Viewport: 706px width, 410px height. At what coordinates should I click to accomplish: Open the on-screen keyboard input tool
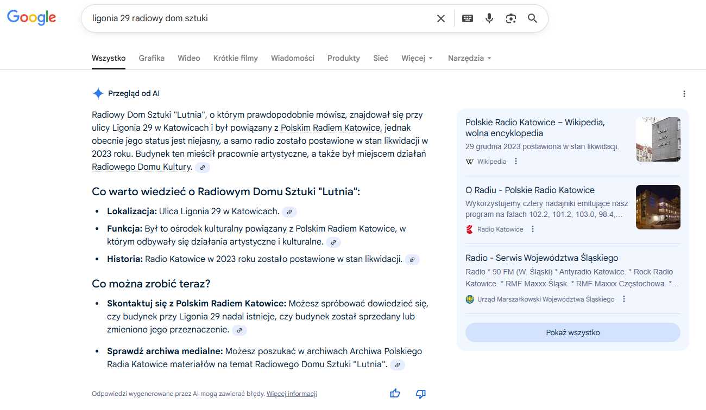tap(467, 18)
